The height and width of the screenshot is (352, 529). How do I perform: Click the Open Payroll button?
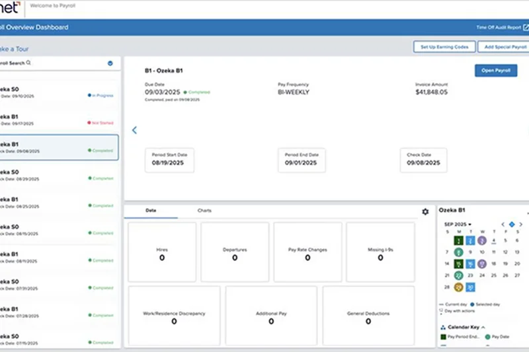[x=496, y=71]
